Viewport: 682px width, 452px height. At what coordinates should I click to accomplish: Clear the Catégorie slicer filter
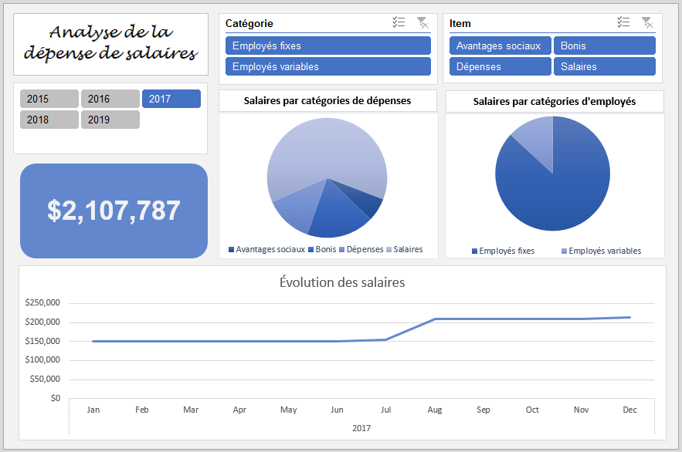(422, 22)
